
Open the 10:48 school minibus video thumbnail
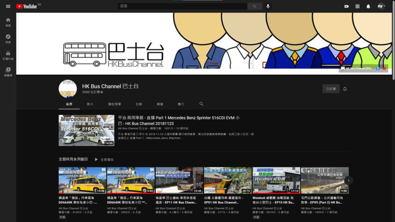pyautogui.click(x=83, y=180)
